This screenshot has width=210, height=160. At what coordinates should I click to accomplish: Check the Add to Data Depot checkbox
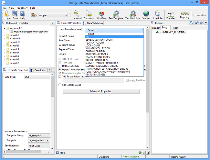pos(60,85)
